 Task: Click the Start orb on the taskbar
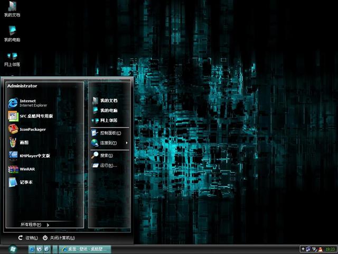pyautogui.click(x=12, y=248)
